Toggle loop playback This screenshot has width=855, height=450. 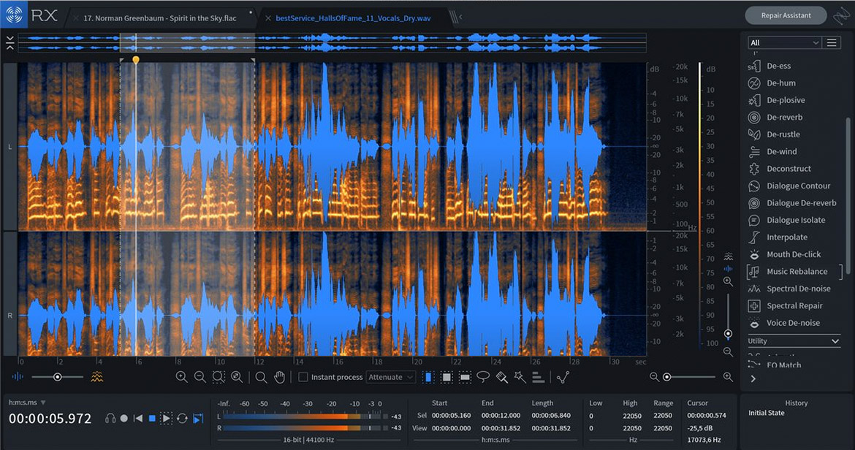[182, 419]
